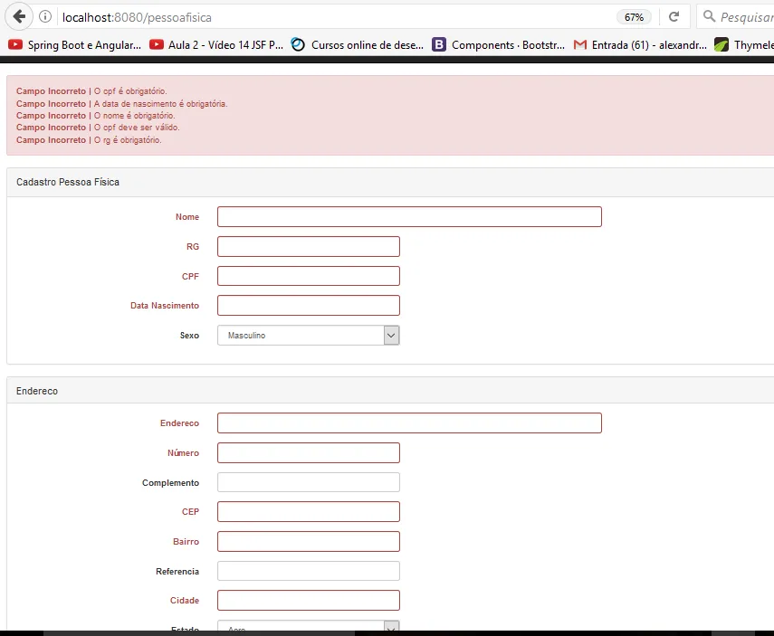774x636 pixels.
Task: Click YouTube icon of Spring Boot bookmark
Action: coord(15,44)
